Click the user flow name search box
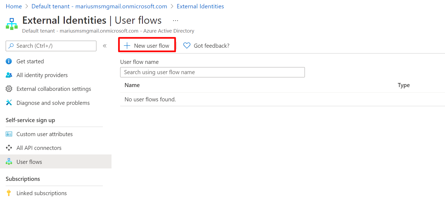Image resolution: width=445 pixels, height=207 pixels. coord(212,72)
